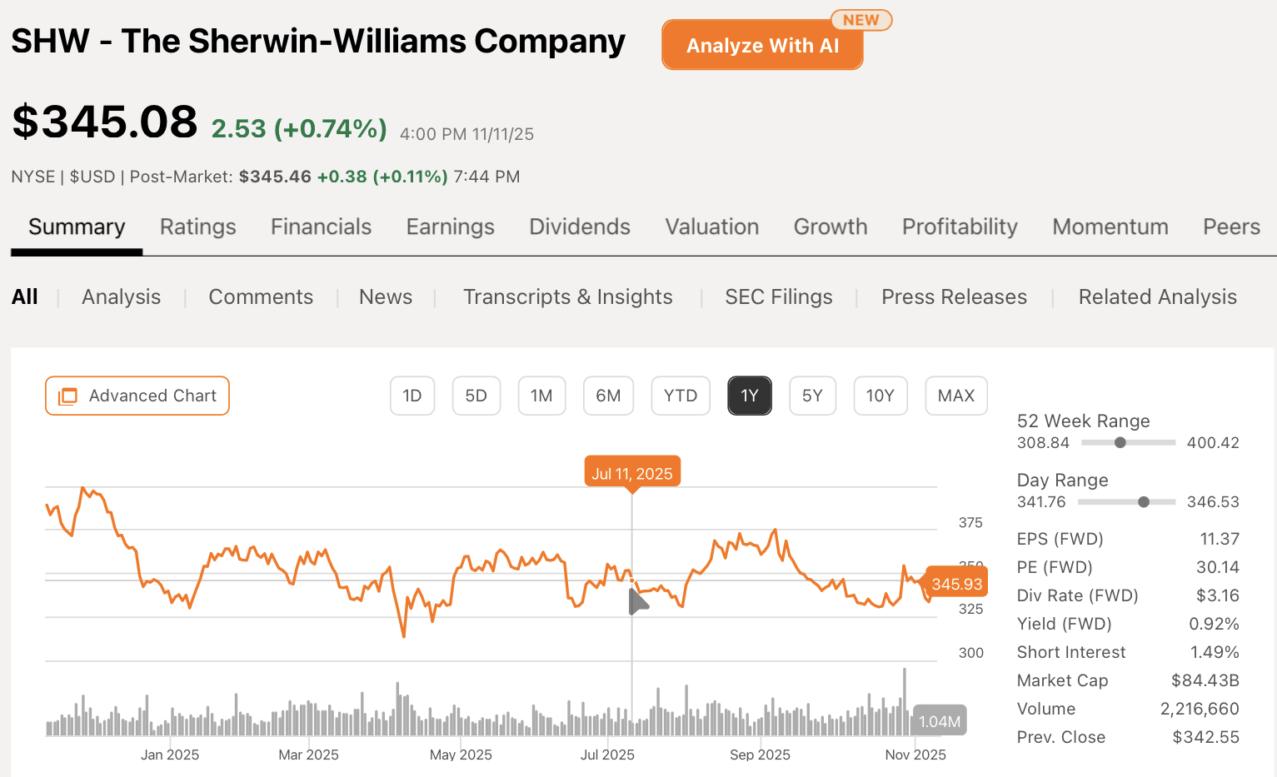This screenshot has height=777, width=1277.
Task: Click the Jul 11, 2025 chart marker
Action: 631,472
